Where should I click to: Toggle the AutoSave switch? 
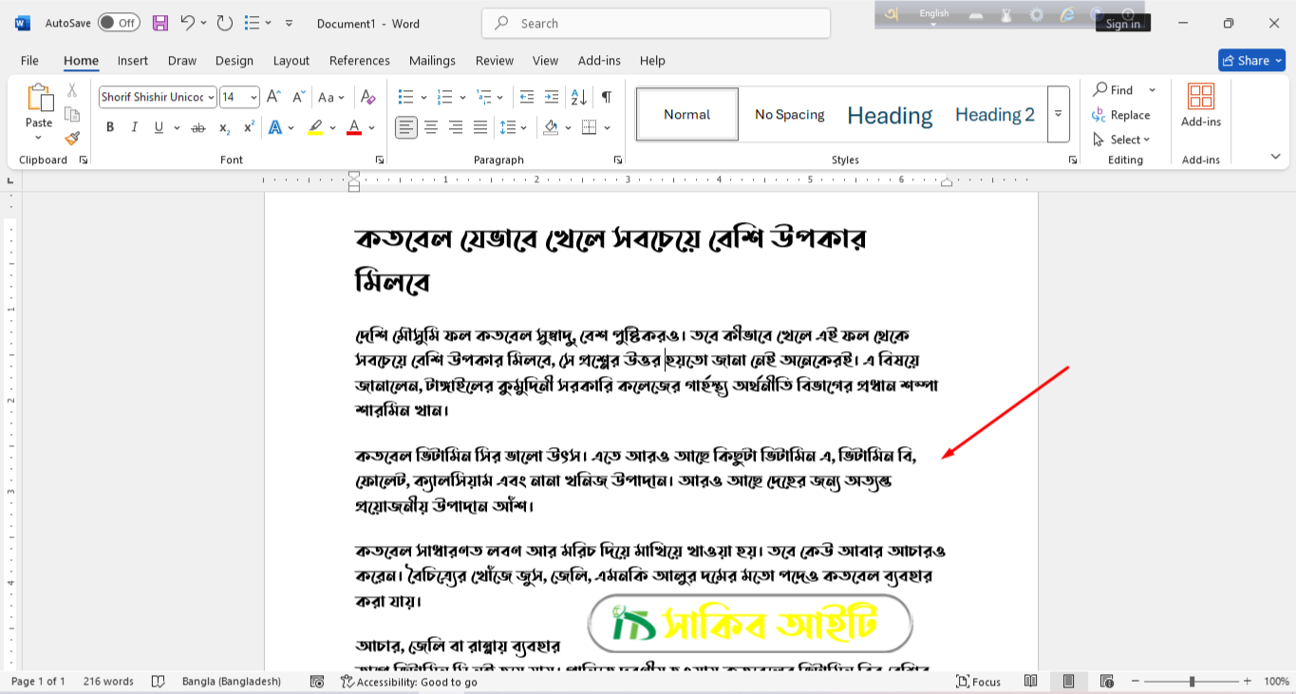tap(119, 23)
